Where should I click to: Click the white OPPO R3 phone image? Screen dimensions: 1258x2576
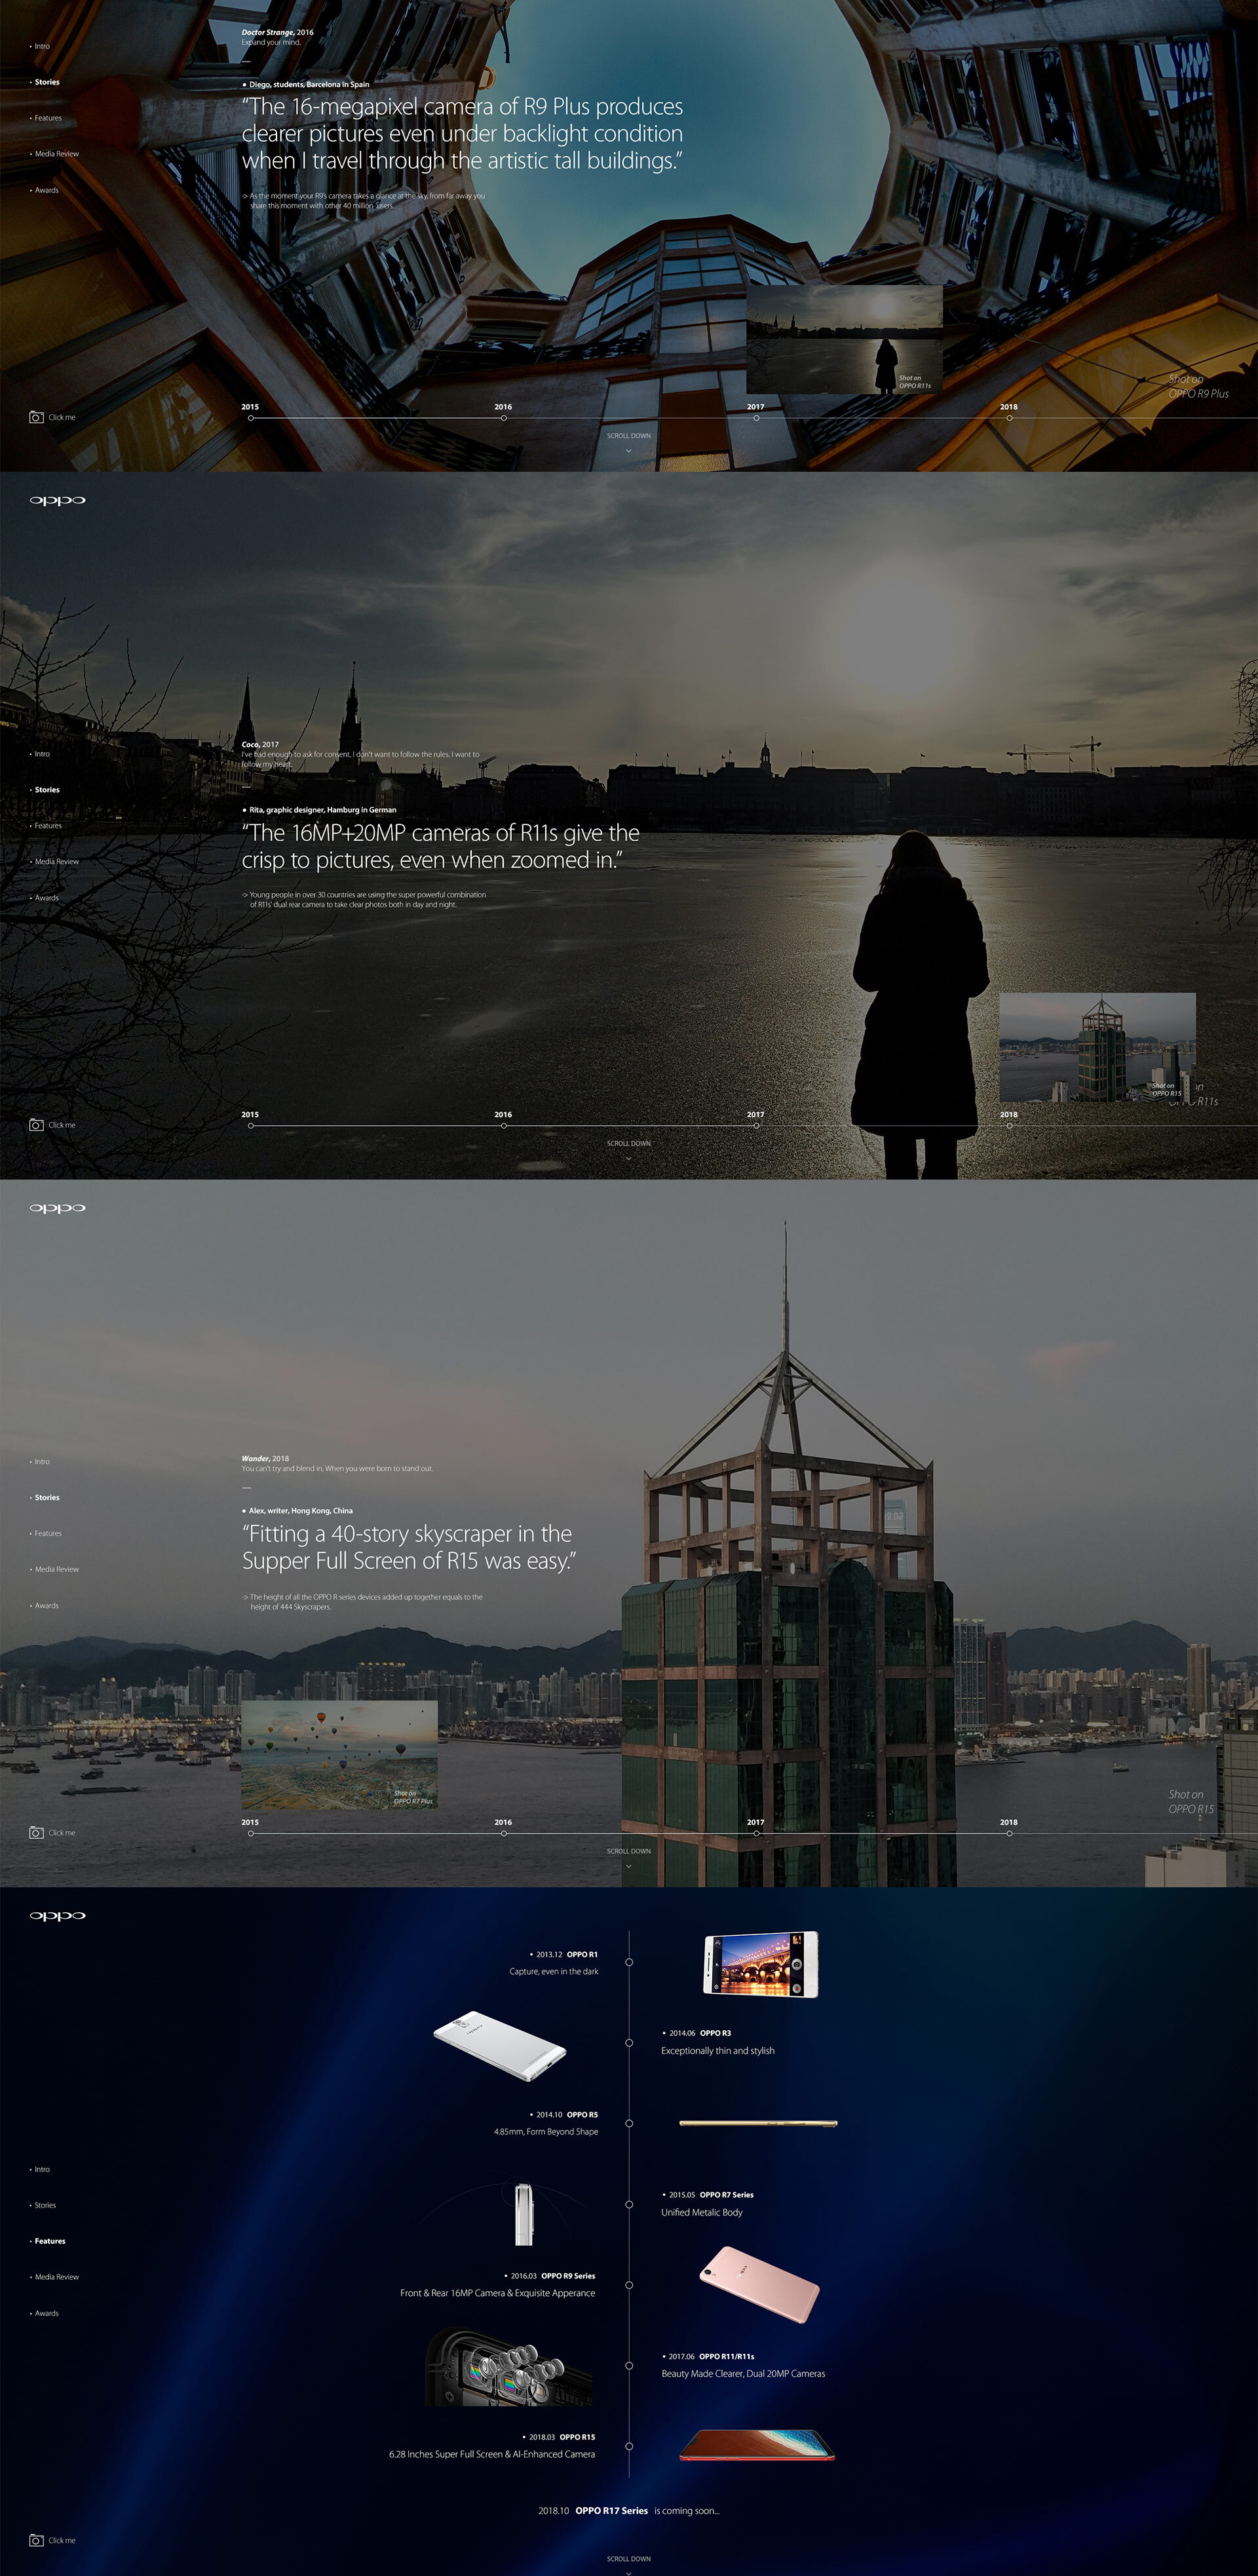[500, 2046]
